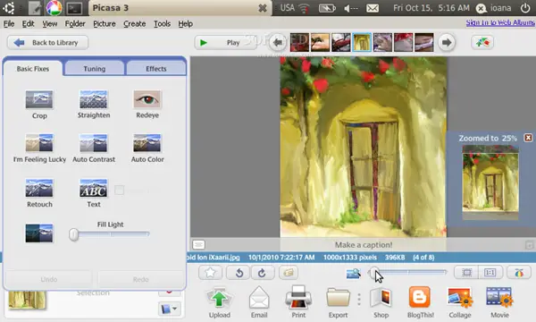Open Sign In to Web Albums link
The height and width of the screenshot is (322, 536).
tap(500, 22)
